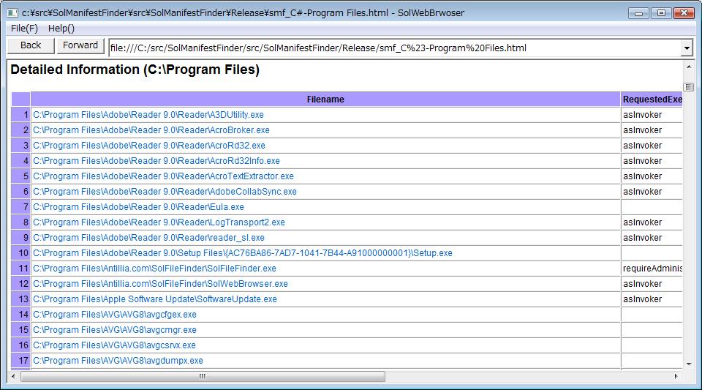Maximize the SolWebBrwoser window
The image size is (702, 390).
[x=661, y=13]
